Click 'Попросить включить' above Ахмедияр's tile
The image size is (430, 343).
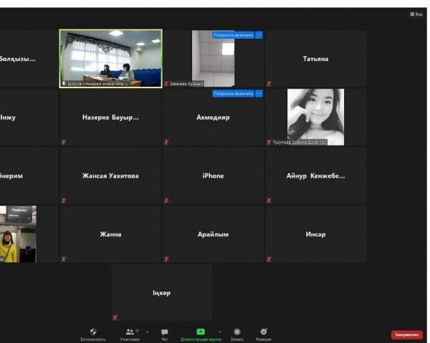(x=233, y=93)
